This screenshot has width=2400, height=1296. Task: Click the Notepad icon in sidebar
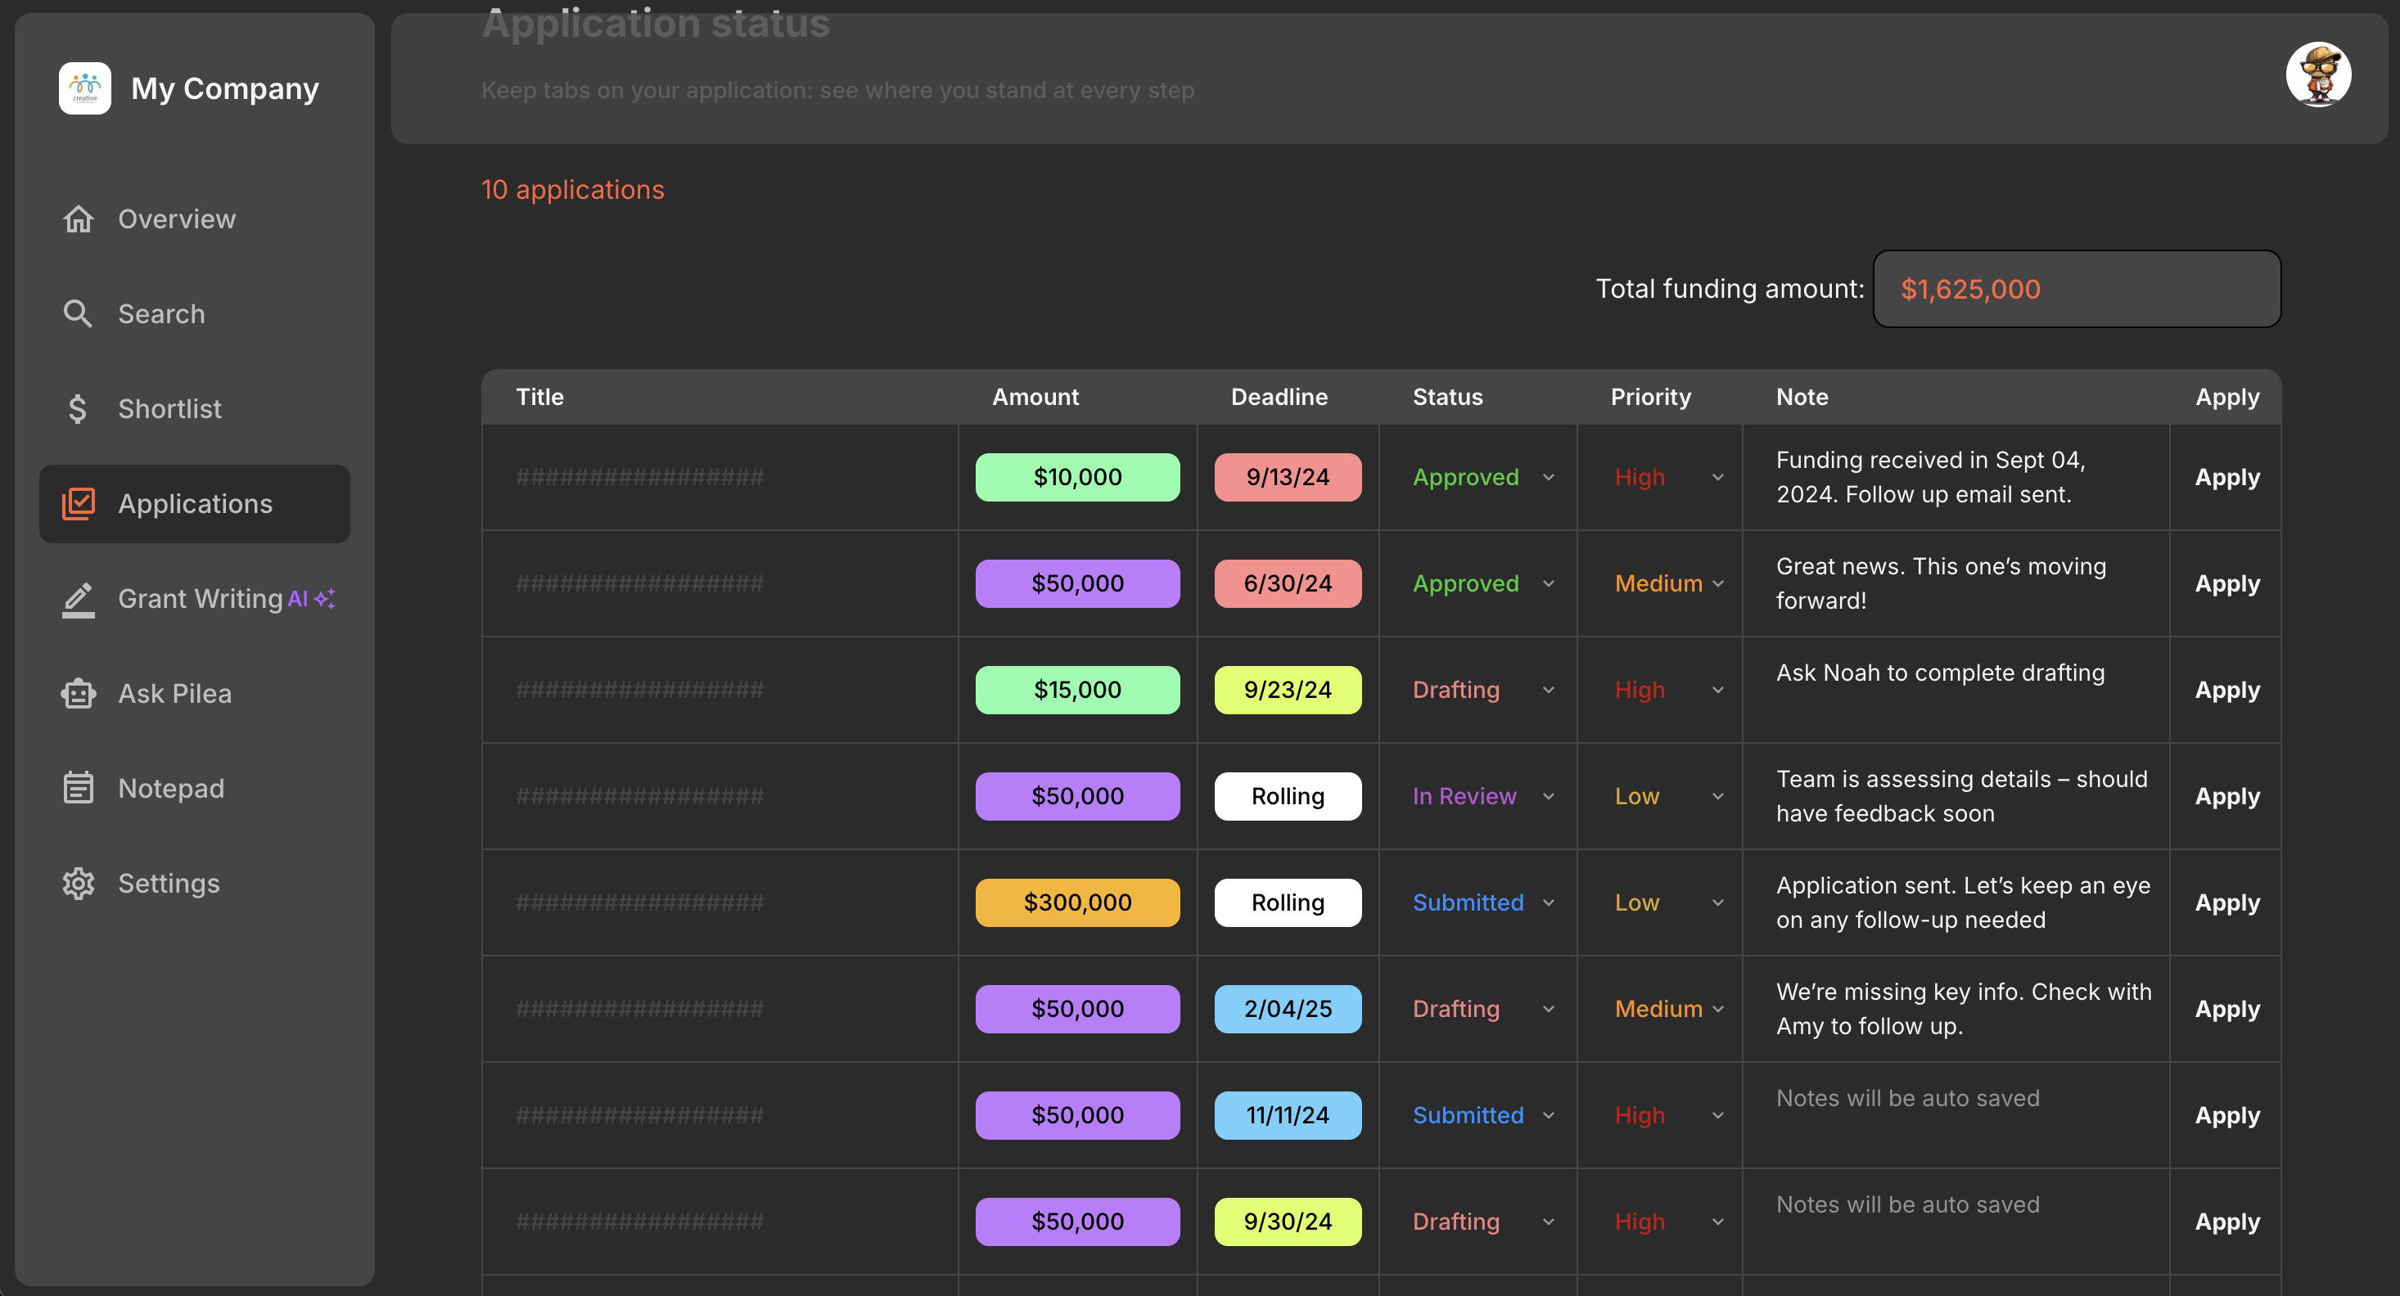(79, 789)
